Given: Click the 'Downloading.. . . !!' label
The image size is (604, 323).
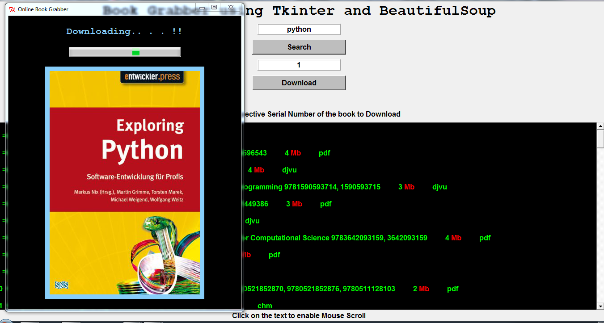Looking at the screenshot, I should point(124,31).
